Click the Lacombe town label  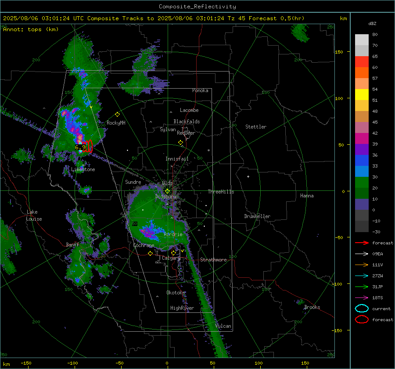[189, 110]
